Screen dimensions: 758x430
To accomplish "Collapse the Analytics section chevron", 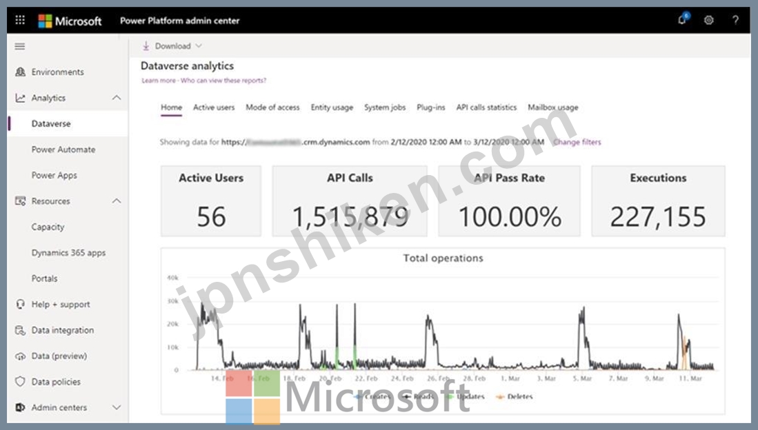I will pos(117,98).
